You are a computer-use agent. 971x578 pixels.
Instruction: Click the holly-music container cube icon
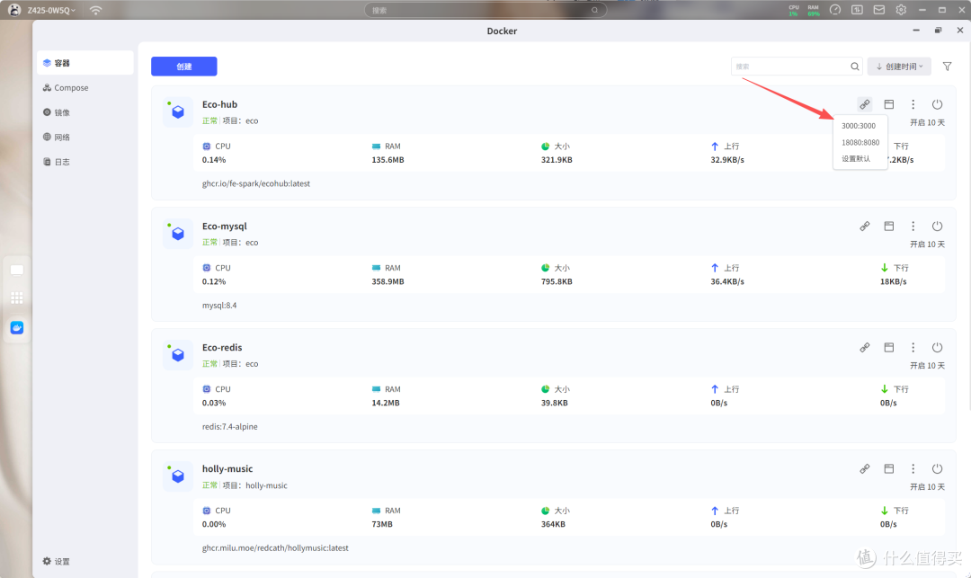point(178,476)
